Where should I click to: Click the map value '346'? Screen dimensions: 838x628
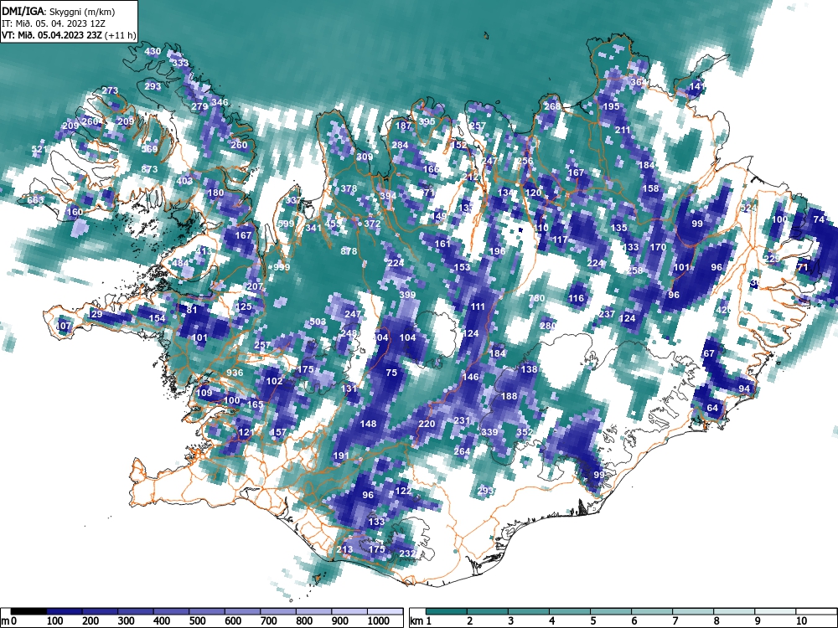(x=220, y=102)
